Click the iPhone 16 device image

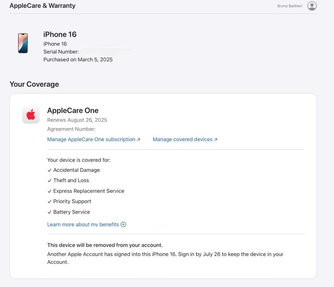click(23, 43)
